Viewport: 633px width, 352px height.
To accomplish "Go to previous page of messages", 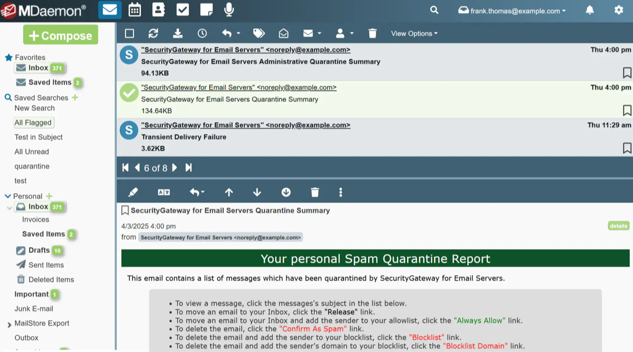I will point(137,168).
